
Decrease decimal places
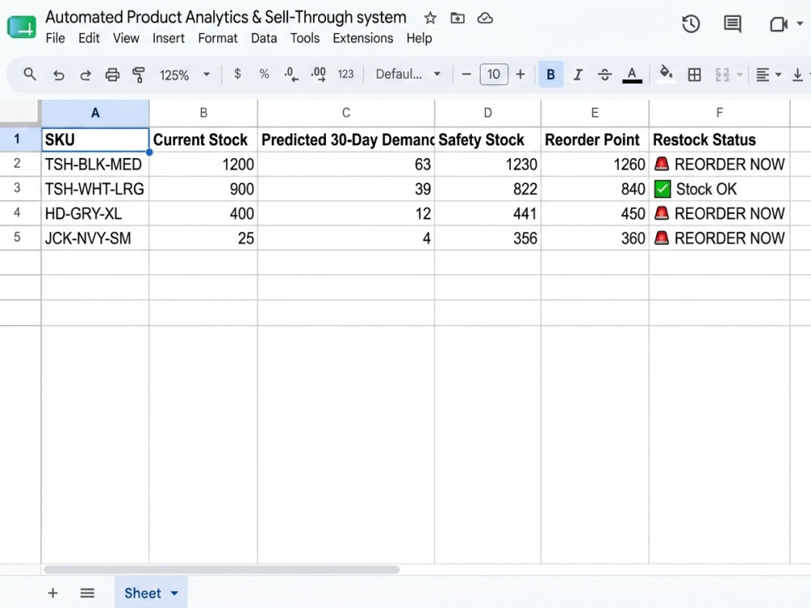[x=290, y=75]
